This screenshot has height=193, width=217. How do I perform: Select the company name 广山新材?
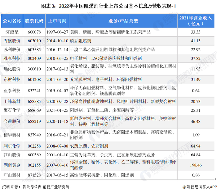tap(12, 175)
